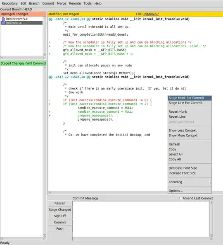This screenshot has height=245, width=223.
Task: Open the Branch menu
Action: click(x=34, y=3)
